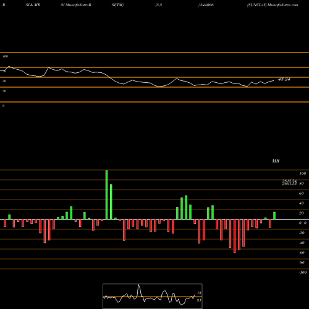The height and width of the screenshot is (309, 309).
Task: Click the 100 label on RSI axis
Action: pos(5,56)
